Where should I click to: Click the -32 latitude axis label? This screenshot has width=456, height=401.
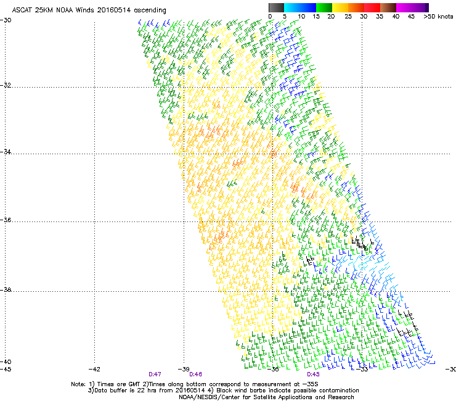(6, 85)
